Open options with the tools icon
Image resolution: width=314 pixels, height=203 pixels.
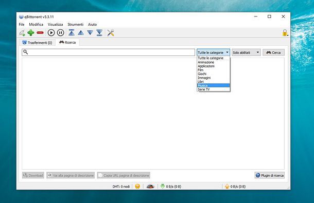(x=111, y=33)
